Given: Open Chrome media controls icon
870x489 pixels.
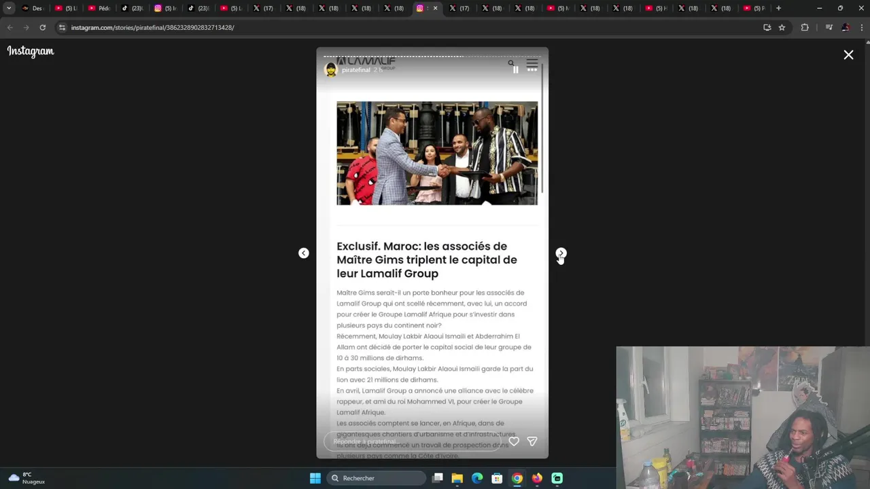Looking at the screenshot, I should 829,27.
